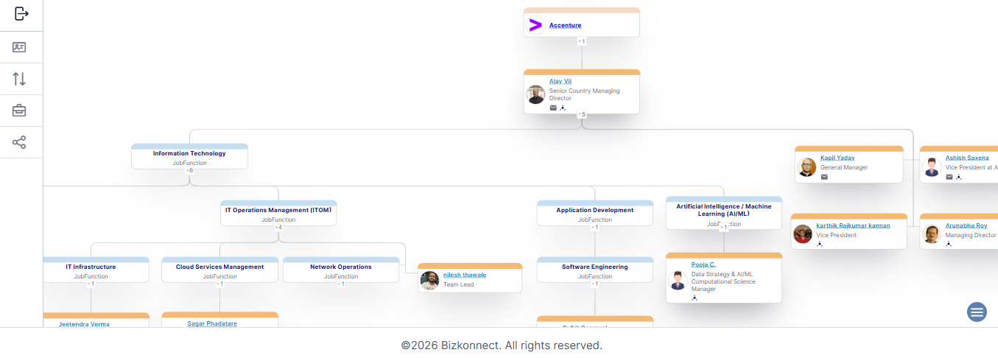998x358 pixels.
Task: Click Ashish Saxena's org network icon
Action: (x=959, y=177)
